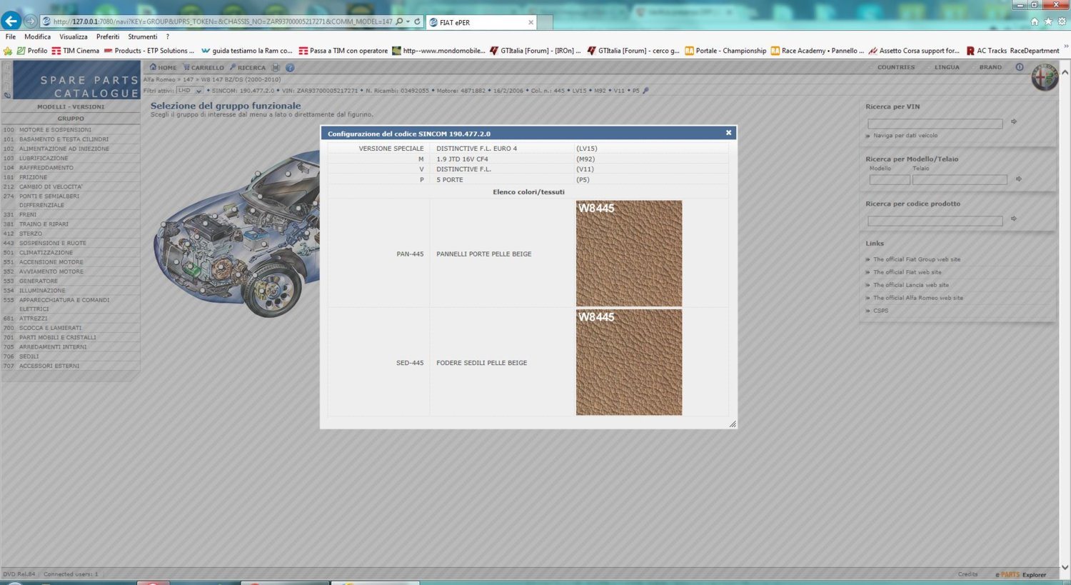Click the Alfa Romeo logo badge
This screenshot has width=1071, height=585.
pos(1045,77)
